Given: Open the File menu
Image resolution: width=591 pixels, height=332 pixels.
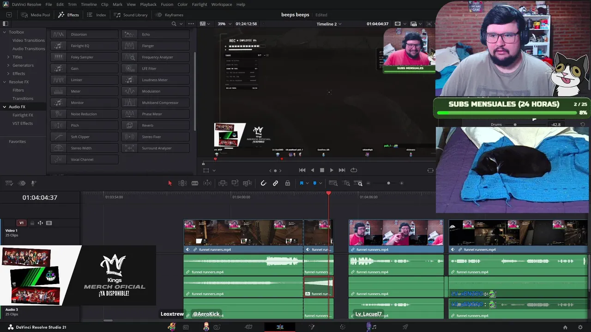Looking at the screenshot, I should pos(48,4).
